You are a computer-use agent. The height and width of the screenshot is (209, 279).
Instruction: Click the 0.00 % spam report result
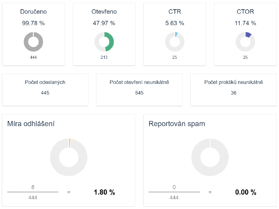[246, 192]
